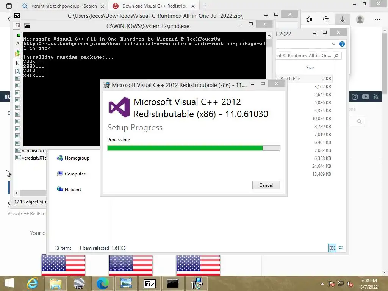Open Edge Collections icon

[x=326, y=19]
